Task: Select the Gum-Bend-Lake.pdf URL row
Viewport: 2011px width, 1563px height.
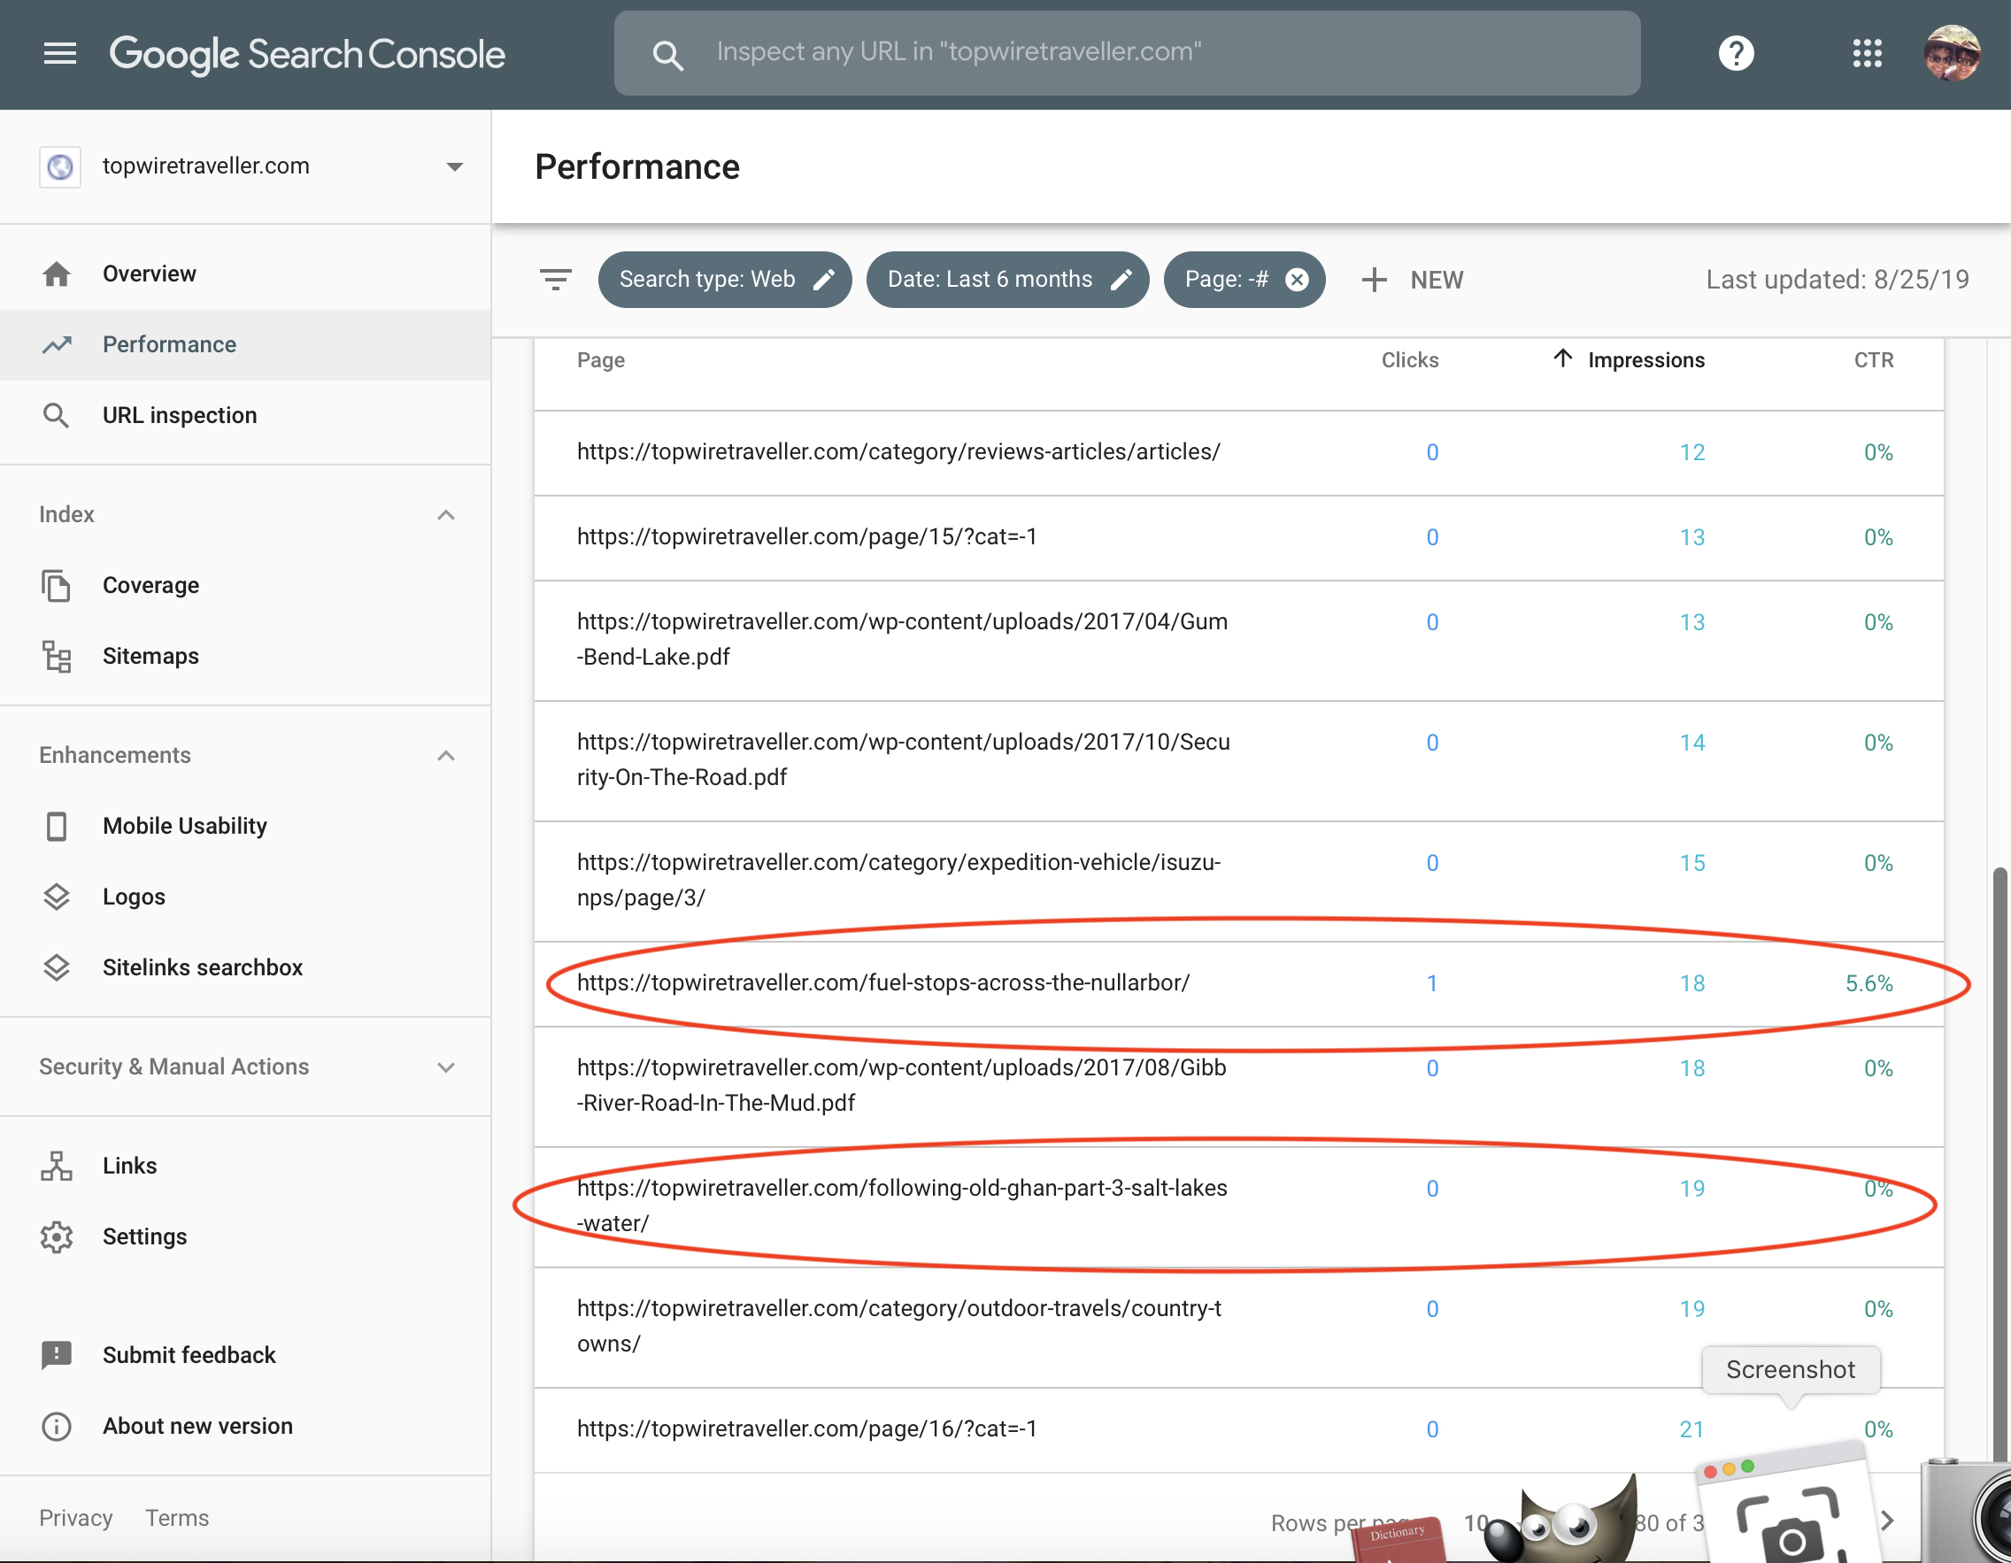Action: (1238, 640)
